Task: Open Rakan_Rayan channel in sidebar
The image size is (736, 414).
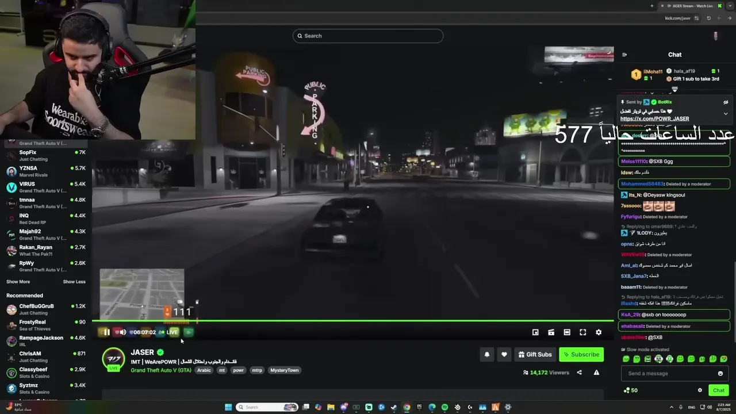Action: pos(46,251)
